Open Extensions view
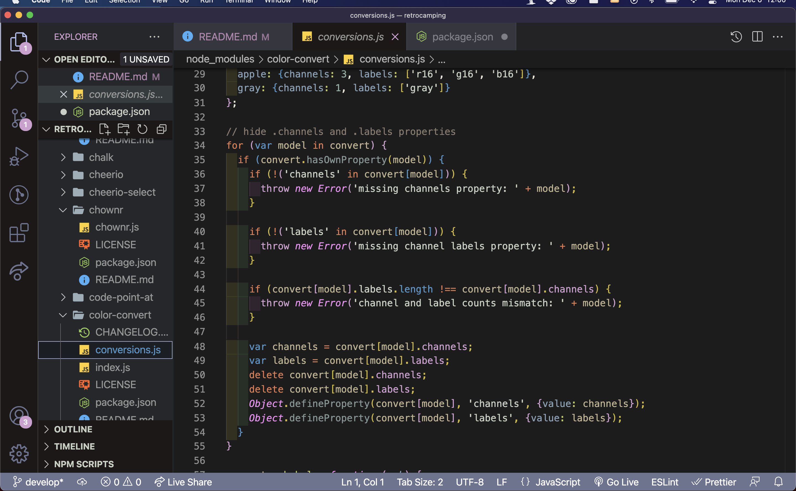Viewport: 796px width, 491px height. [x=19, y=233]
